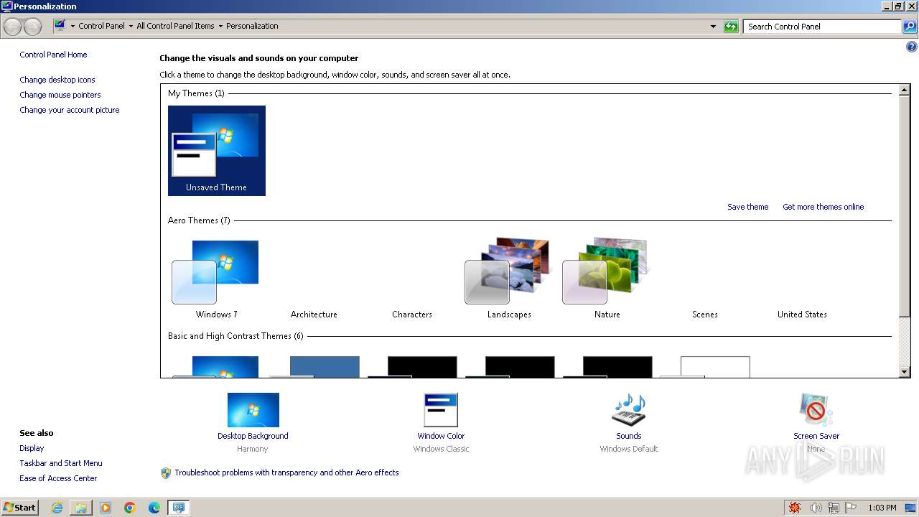The image size is (919, 517).
Task: Open the Desktop Background settings icon
Action: click(x=253, y=410)
